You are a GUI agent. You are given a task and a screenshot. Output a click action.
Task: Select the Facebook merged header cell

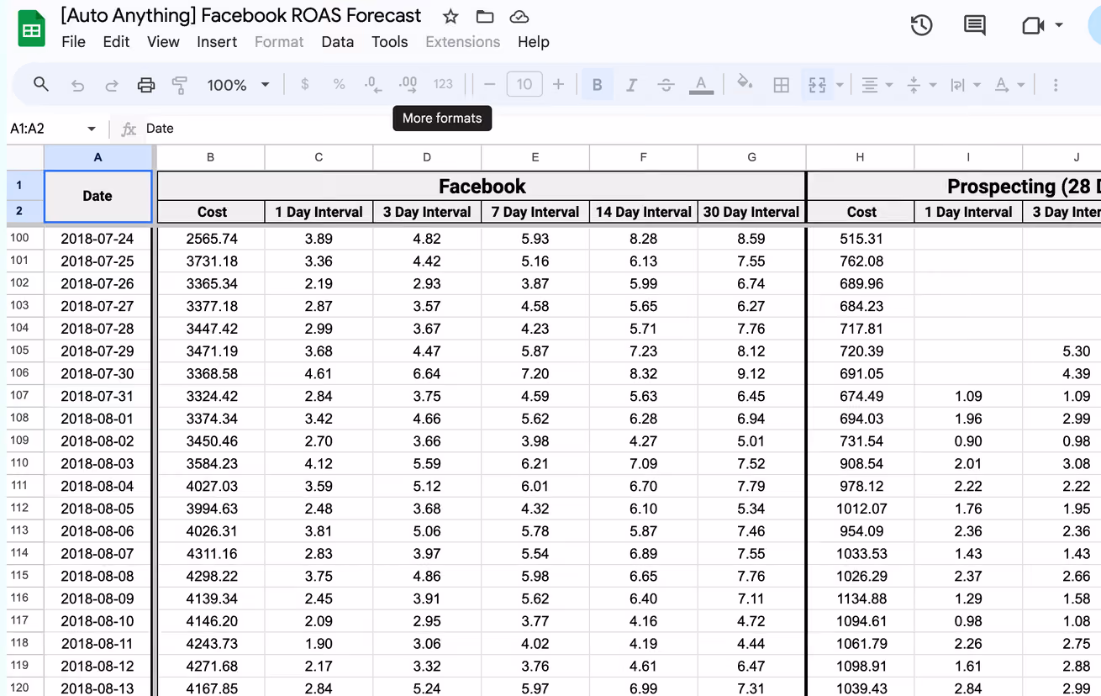482,186
